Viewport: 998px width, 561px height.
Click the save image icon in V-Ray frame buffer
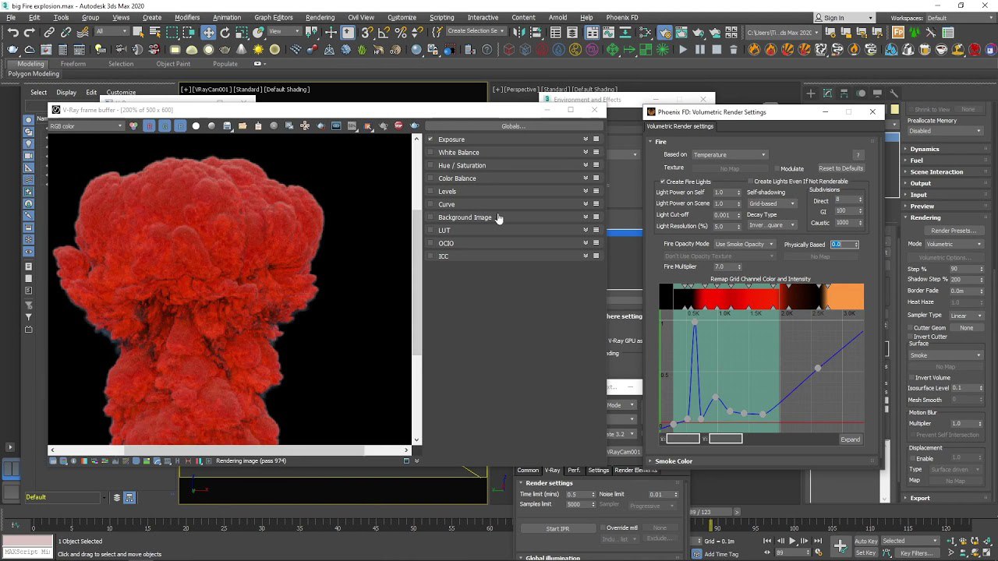tap(227, 125)
